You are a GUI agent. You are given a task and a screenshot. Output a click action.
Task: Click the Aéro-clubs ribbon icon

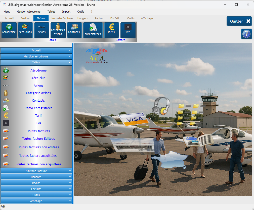point(25,30)
